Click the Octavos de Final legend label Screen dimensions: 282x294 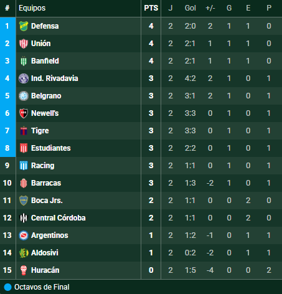[x=42, y=287]
